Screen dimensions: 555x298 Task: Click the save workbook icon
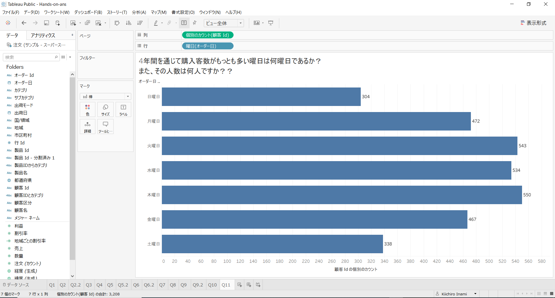coord(46,23)
